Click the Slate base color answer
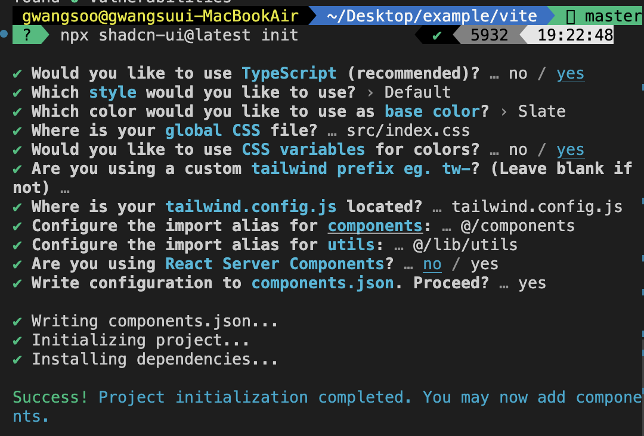Screen dimensions: 644x436 pyautogui.click(x=541, y=111)
